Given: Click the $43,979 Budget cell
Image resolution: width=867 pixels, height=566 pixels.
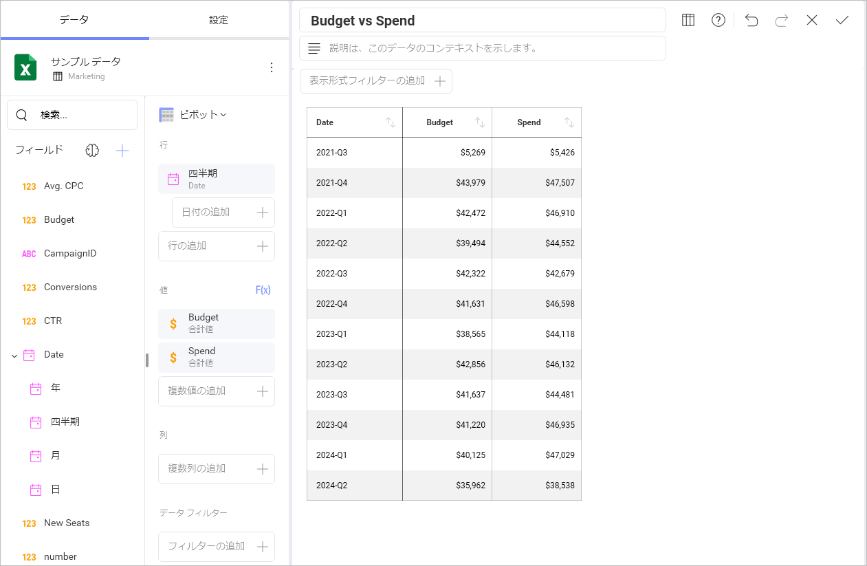Looking at the screenshot, I should [x=448, y=183].
